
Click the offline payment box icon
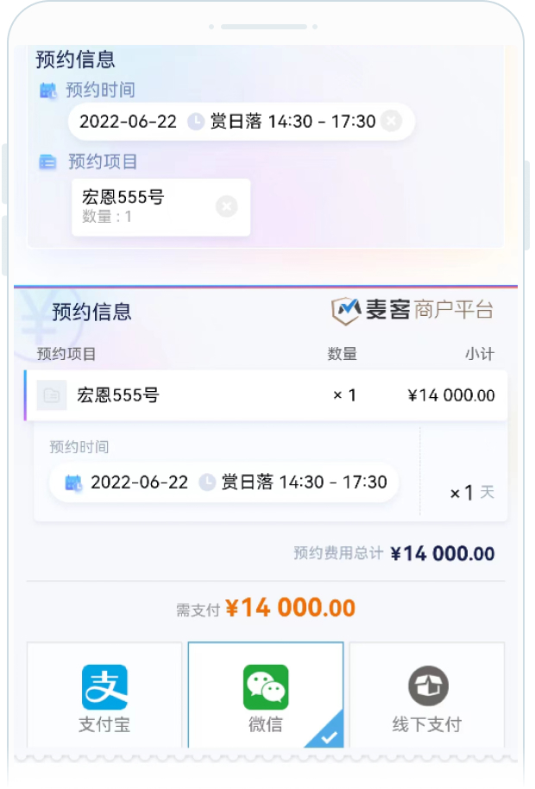(x=428, y=686)
